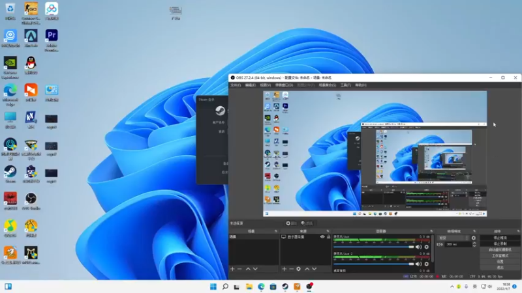
Task: Open the 场景集合(S) menu in OBS
Action: [x=328, y=85]
